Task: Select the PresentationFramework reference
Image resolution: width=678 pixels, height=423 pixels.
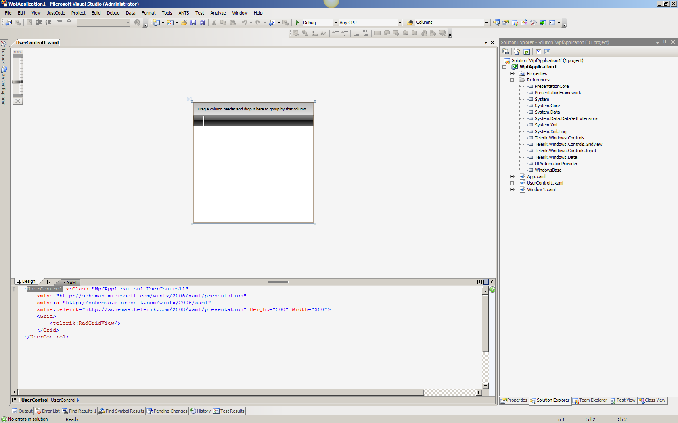Action: click(x=558, y=93)
